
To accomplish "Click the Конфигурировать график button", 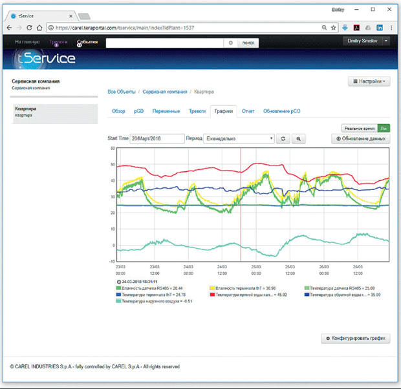I will [356, 339].
